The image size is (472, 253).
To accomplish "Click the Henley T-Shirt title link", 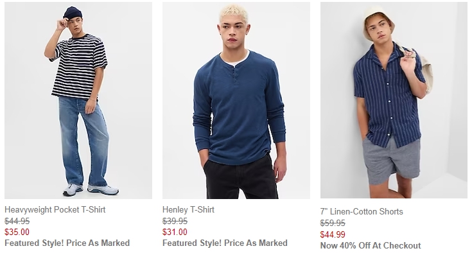I will pyautogui.click(x=188, y=210).
